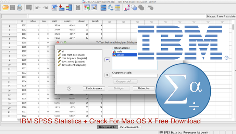The image size is (236, 134).
Task: Click the 'male' column header
Action: coord(44,21)
